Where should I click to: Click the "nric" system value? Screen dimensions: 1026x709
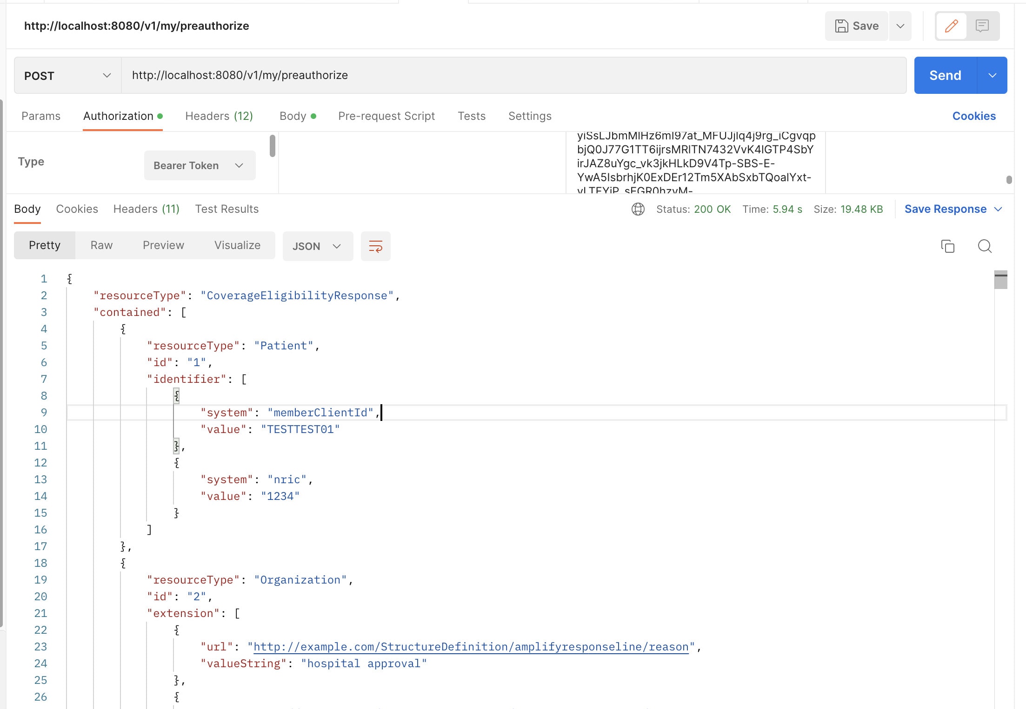click(287, 479)
